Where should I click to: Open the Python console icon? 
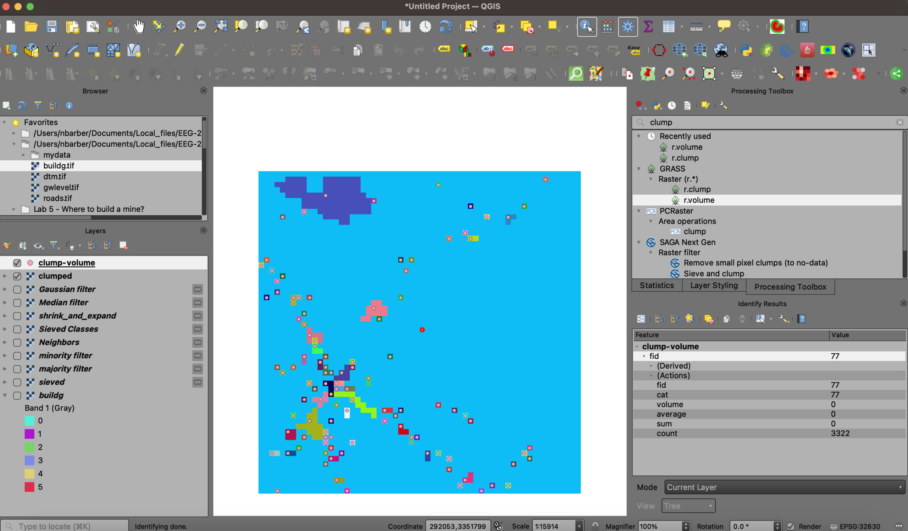tap(746, 50)
